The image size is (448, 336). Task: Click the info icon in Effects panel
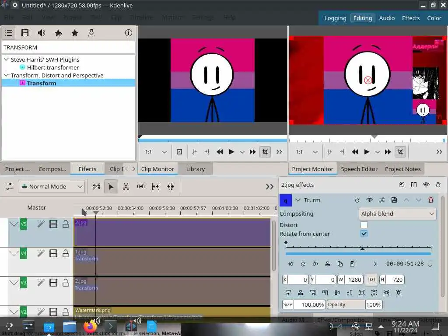pos(128,33)
